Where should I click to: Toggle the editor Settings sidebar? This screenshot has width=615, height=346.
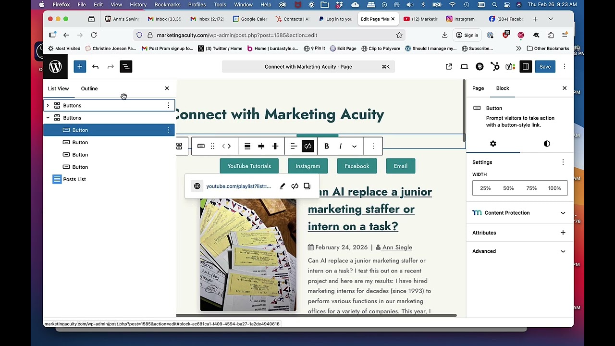526,67
